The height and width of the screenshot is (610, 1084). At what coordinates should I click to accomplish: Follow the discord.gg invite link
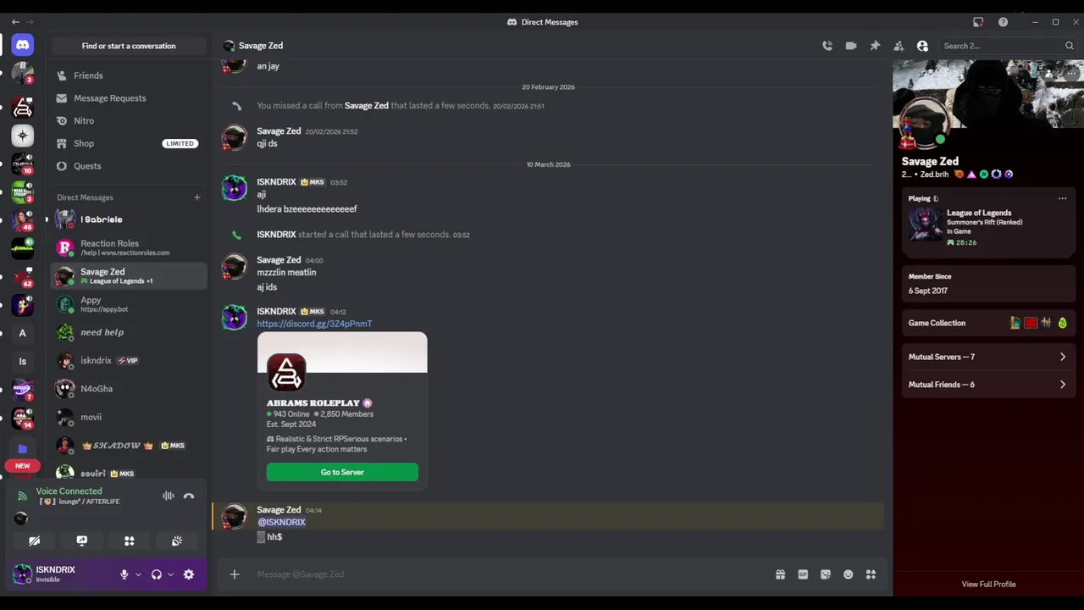314,324
